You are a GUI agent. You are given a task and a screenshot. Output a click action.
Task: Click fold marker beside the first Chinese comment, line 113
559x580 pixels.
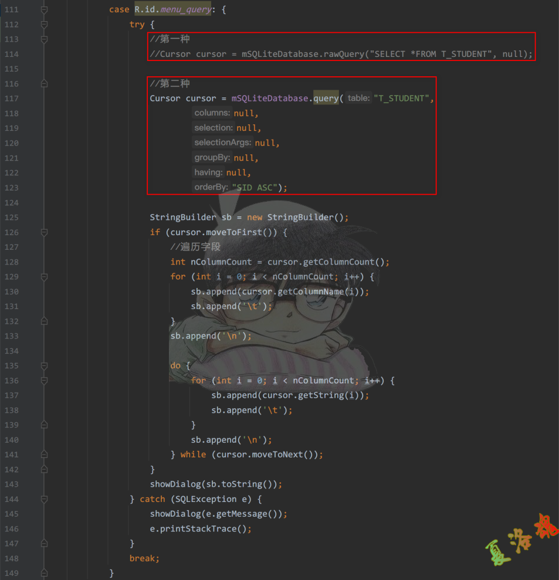pyautogui.click(x=44, y=39)
